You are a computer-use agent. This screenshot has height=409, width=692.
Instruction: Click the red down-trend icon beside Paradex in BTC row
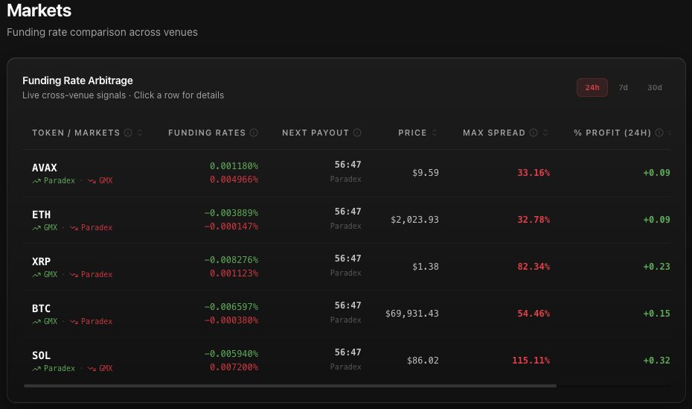[73, 322]
